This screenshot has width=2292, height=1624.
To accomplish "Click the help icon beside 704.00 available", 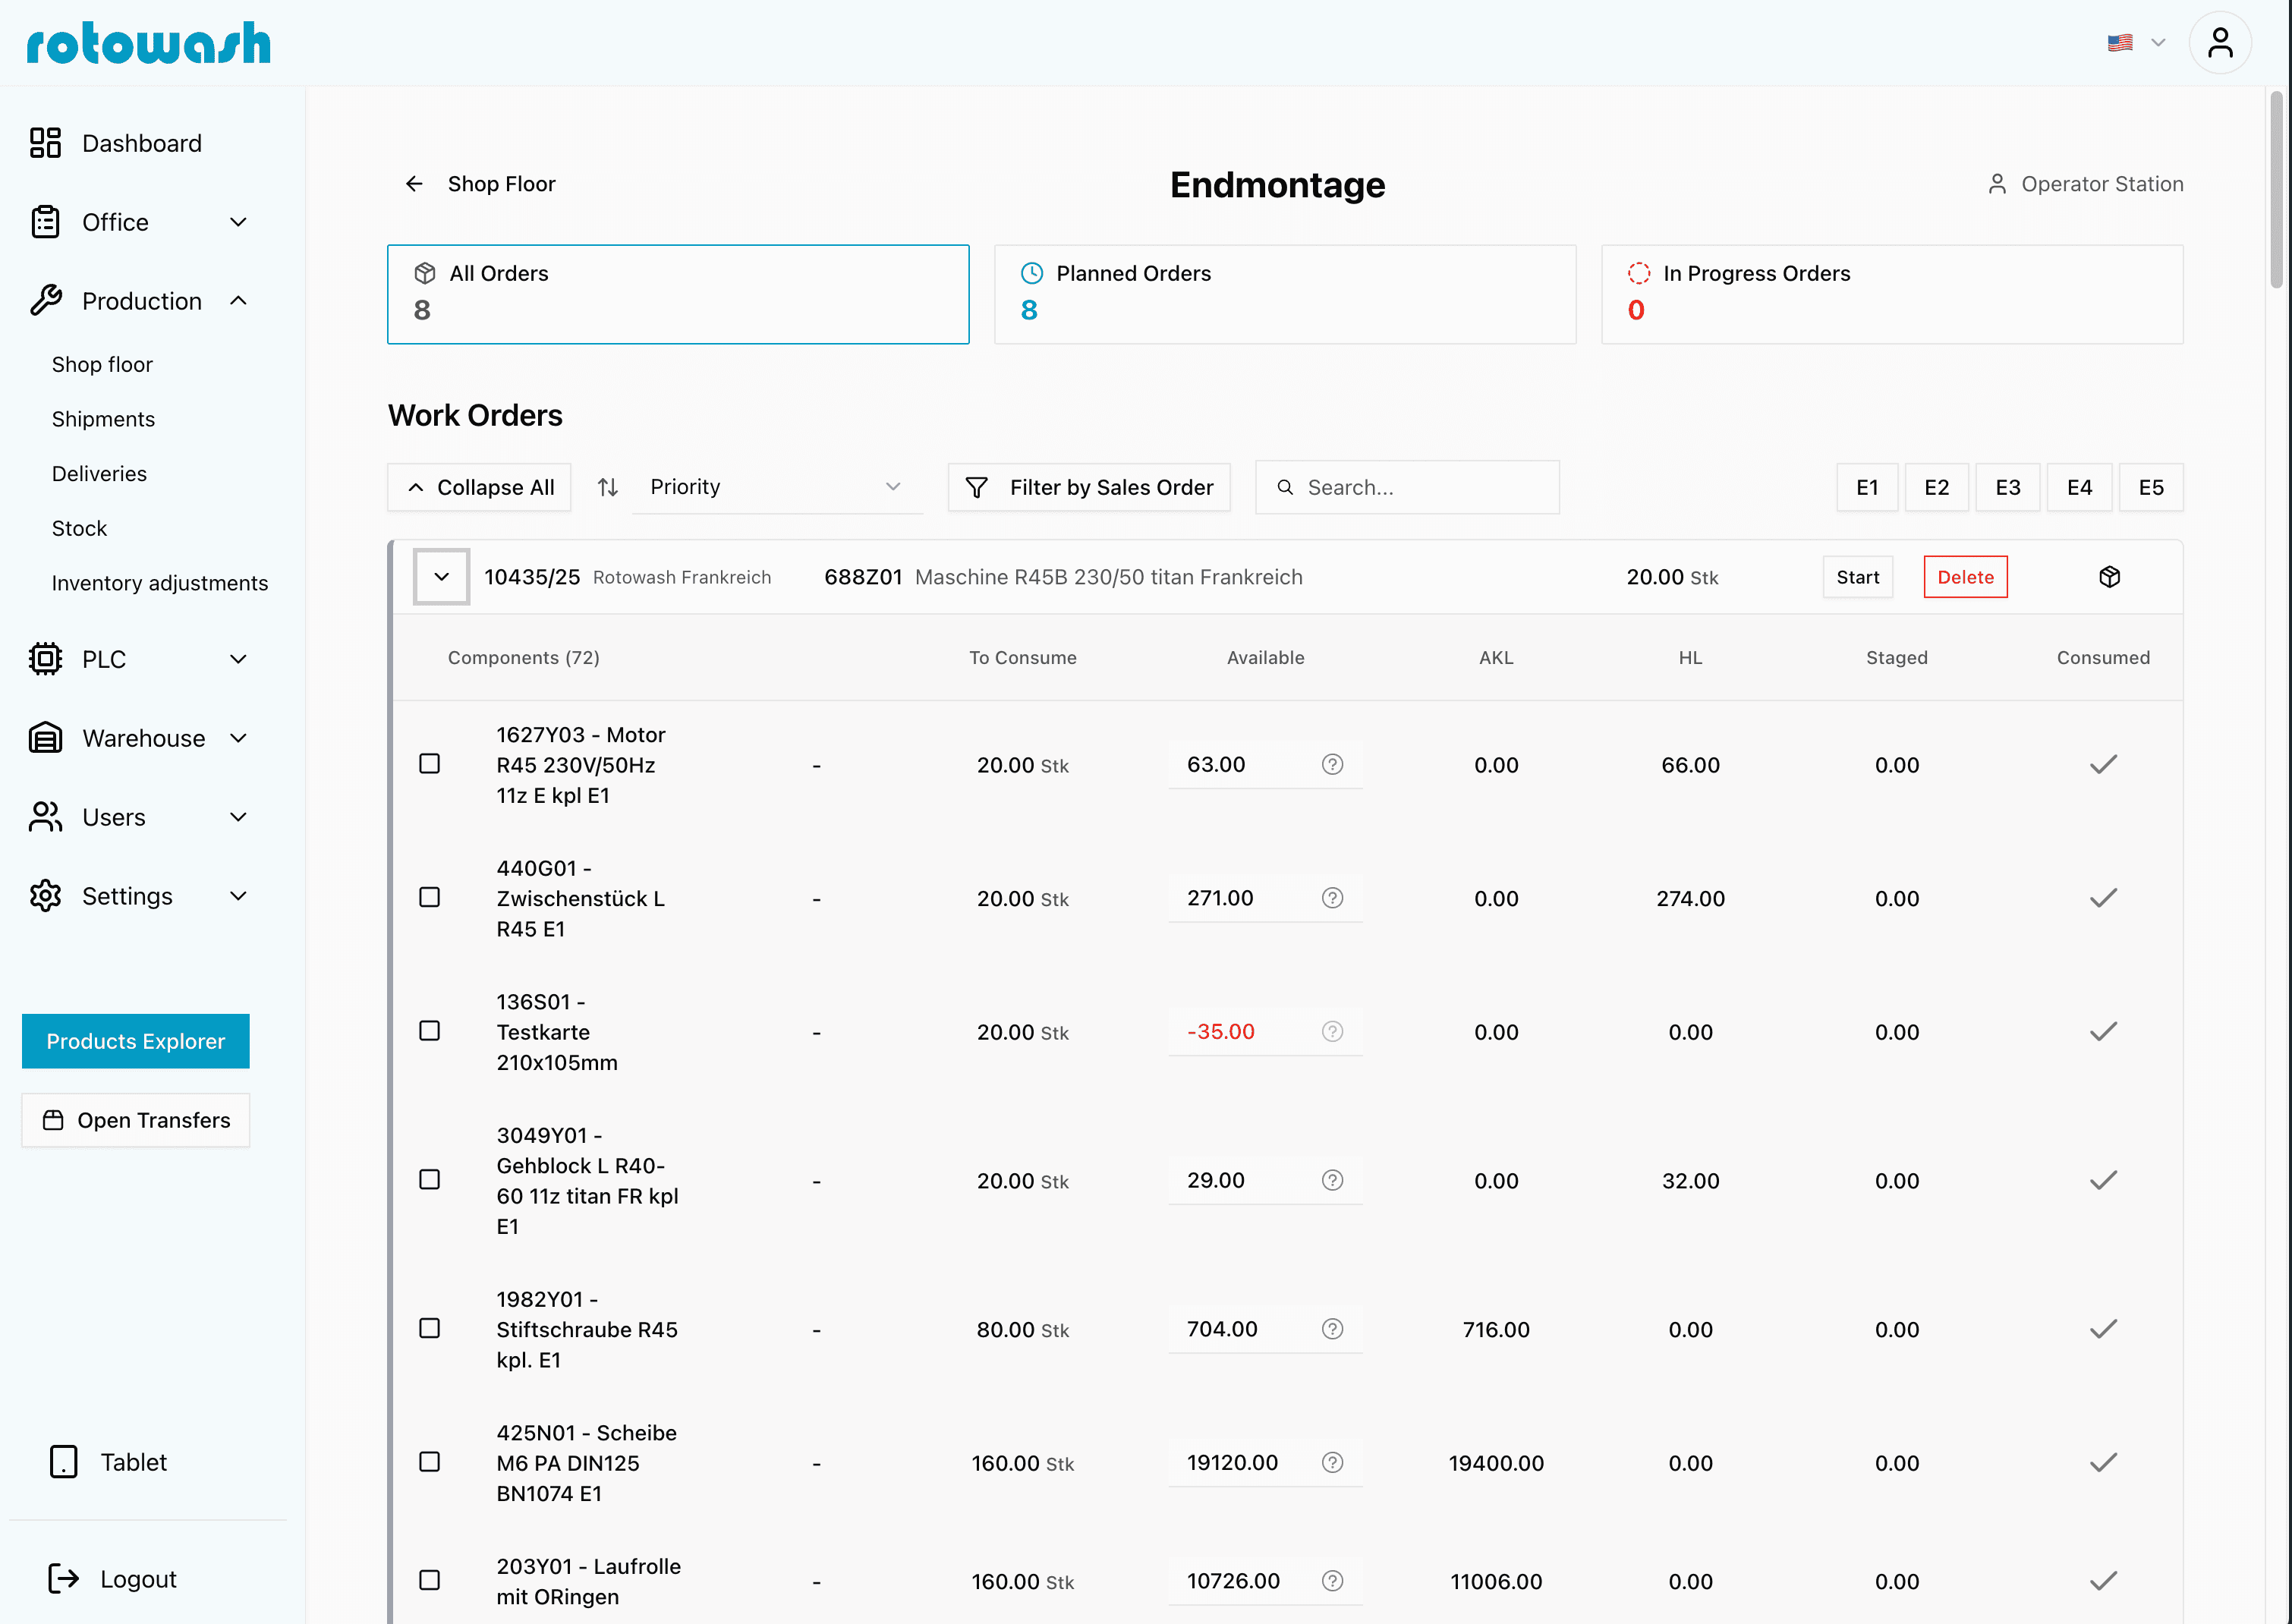I will pos(1332,1329).
